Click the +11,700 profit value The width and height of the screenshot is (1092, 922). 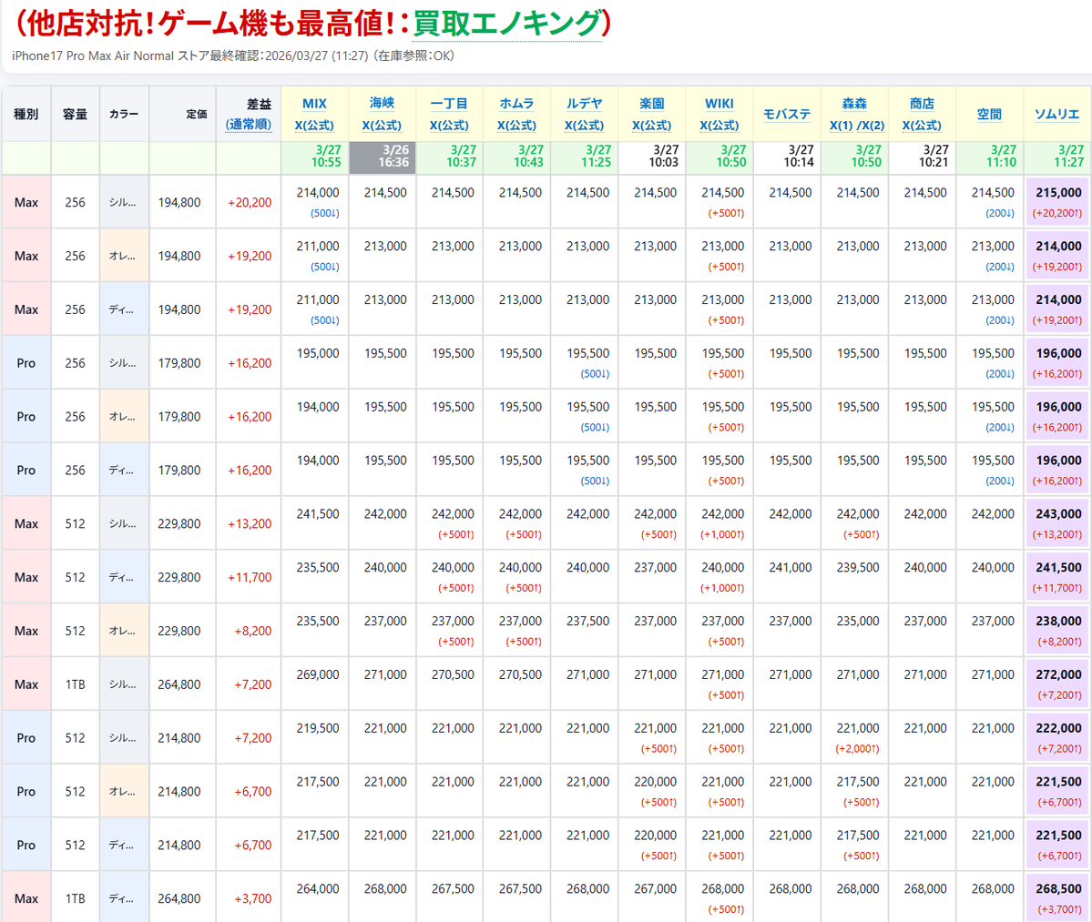pyautogui.click(x=250, y=578)
